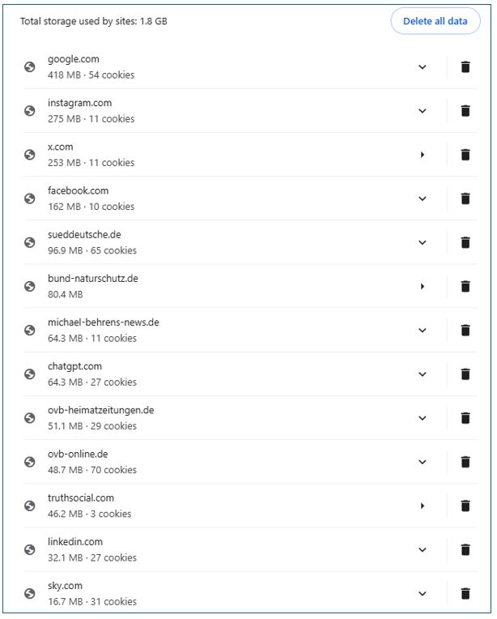Click trash icon for instagram.com
Image resolution: width=497 pixels, height=619 pixels.
point(465,111)
